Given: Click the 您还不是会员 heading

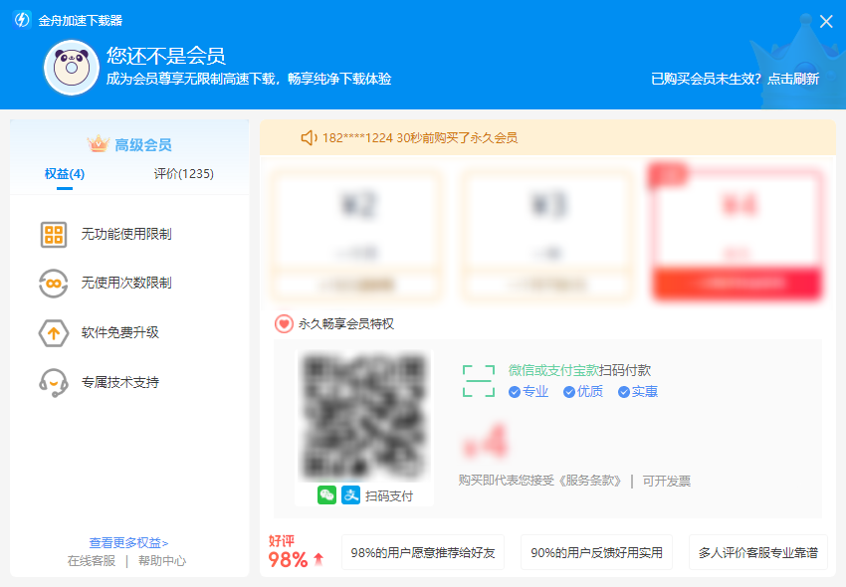Looking at the screenshot, I should [x=166, y=56].
